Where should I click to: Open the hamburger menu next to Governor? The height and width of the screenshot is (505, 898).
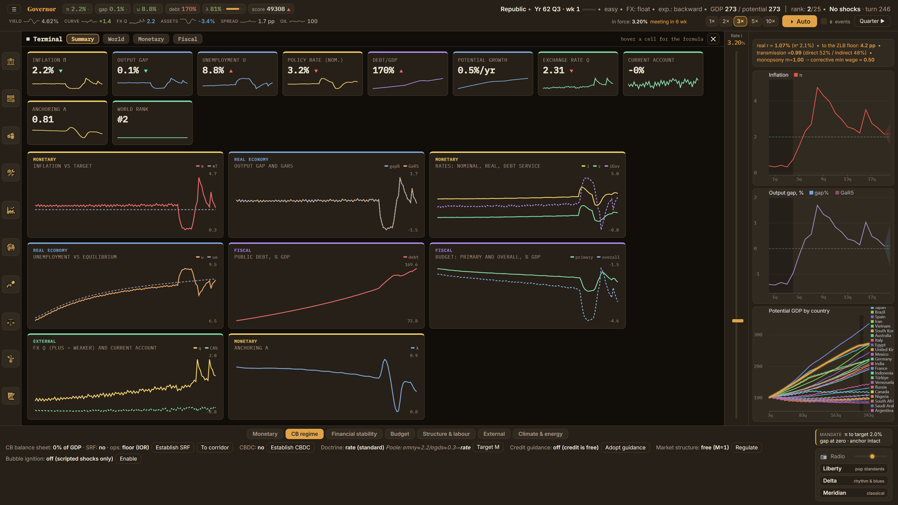click(14, 9)
